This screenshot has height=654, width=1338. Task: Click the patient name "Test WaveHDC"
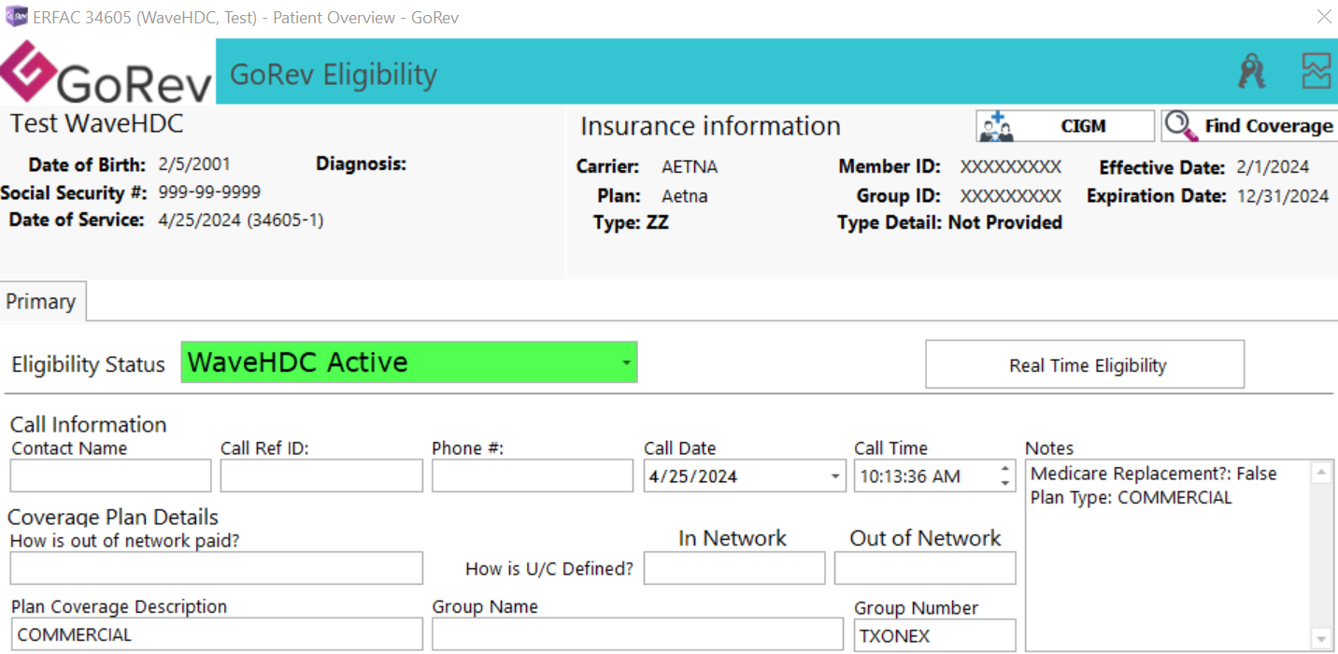click(97, 123)
